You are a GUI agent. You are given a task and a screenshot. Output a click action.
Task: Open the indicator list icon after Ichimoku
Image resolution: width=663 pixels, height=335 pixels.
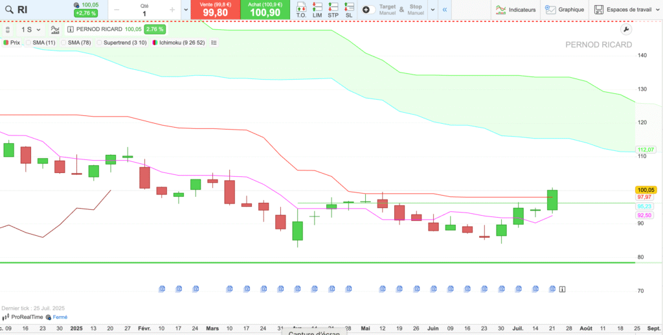tap(214, 43)
